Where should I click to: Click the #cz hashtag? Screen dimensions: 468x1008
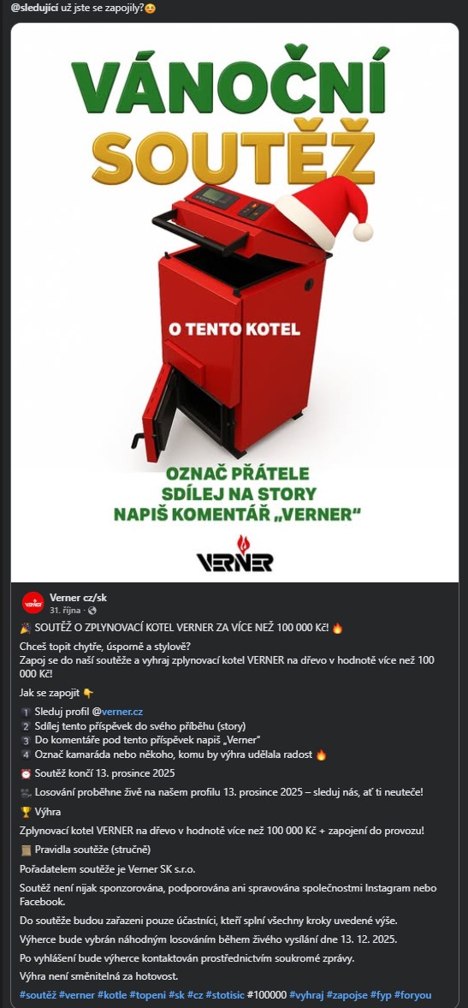[194, 994]
